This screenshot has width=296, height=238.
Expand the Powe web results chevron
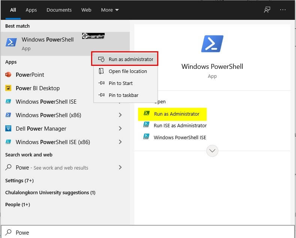[x=120, y=167]
